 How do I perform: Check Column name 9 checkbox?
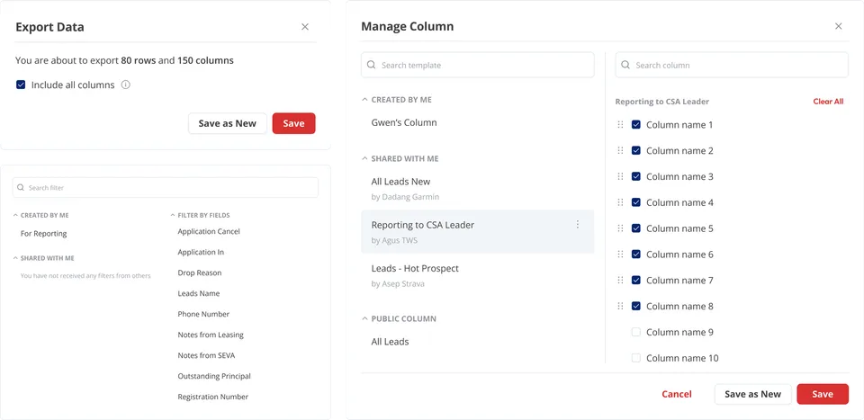pos(636,332)
